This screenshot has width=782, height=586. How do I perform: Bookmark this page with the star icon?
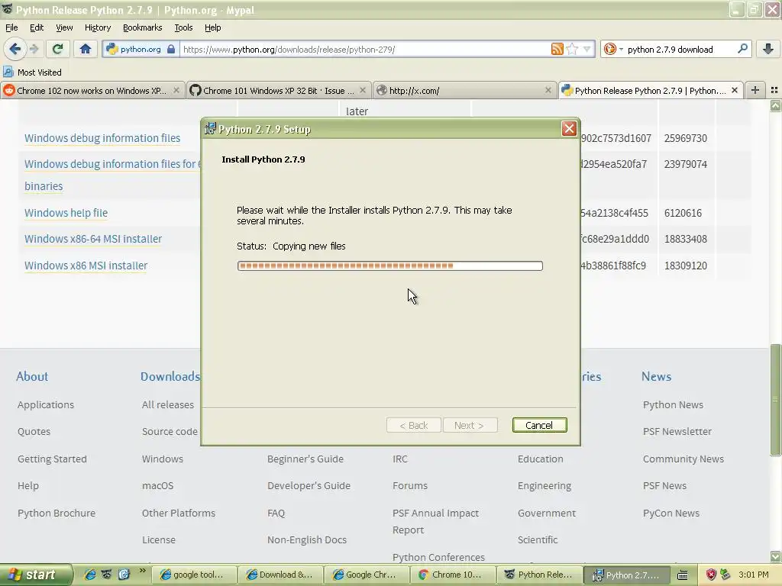point(572,49)
